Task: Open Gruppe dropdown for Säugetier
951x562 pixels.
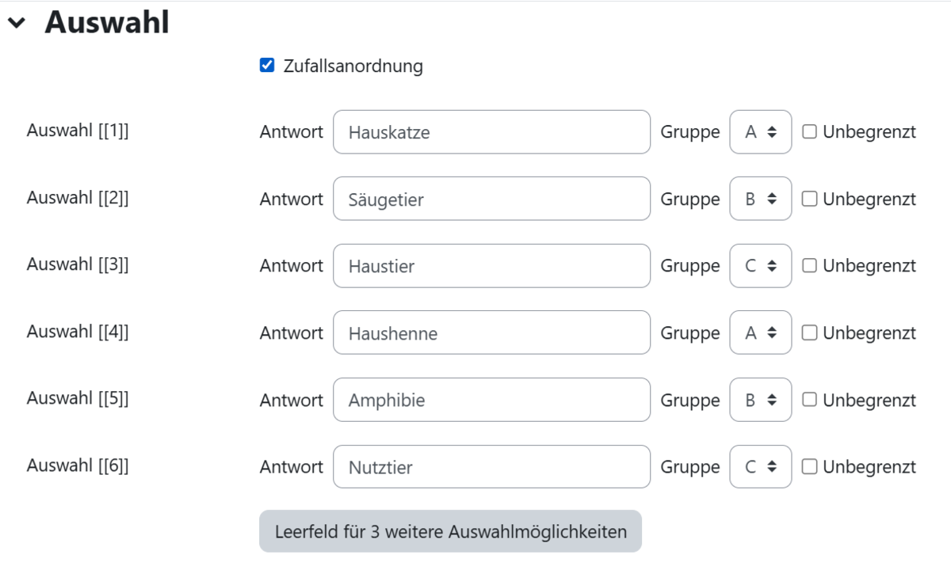Action: pyautogui.click(x=760, y=199)
